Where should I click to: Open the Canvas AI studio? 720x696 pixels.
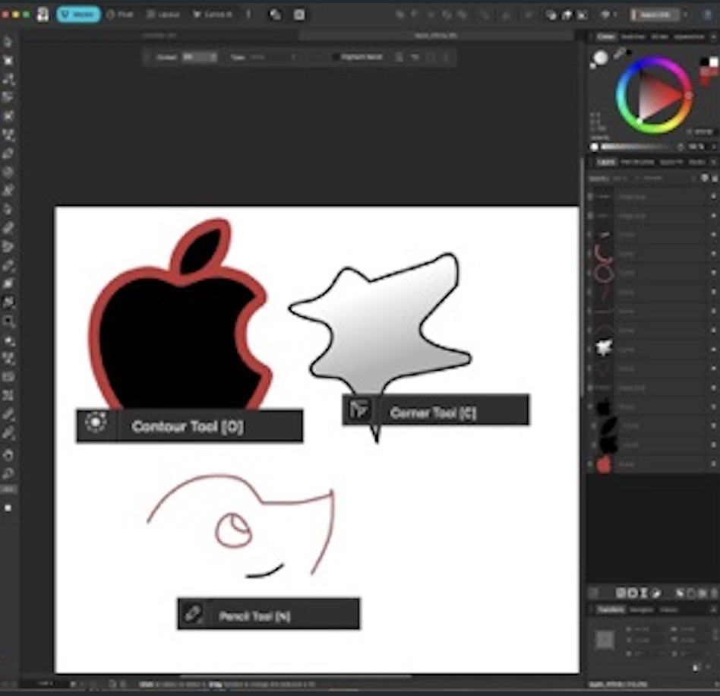(x=213, y=14)
